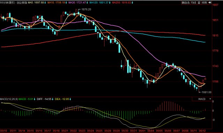The image size is (223, 133).
Task: Click the down arrow next to MA30
Action: (x=87, y=2)
